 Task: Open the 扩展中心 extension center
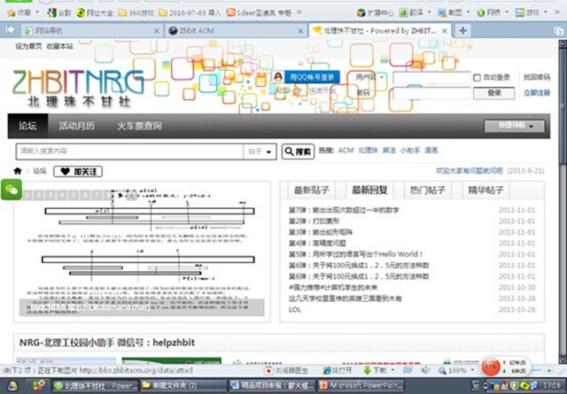click(x=375, y=13)
